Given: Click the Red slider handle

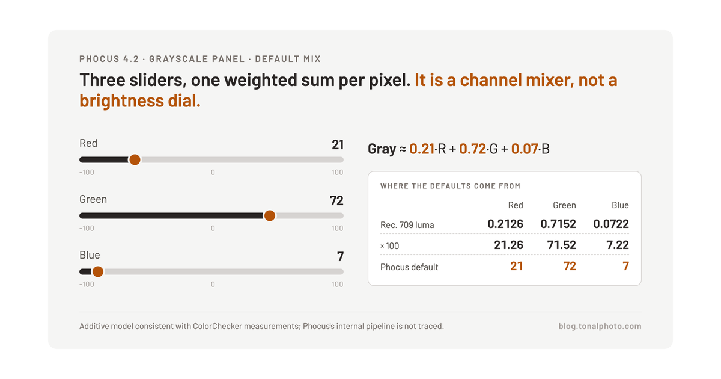Looking at the screenshot, I should 135,159.
